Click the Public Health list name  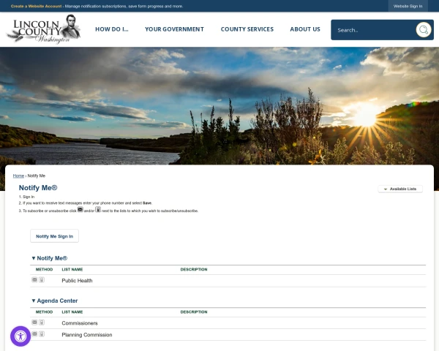[x=77, y=281]
